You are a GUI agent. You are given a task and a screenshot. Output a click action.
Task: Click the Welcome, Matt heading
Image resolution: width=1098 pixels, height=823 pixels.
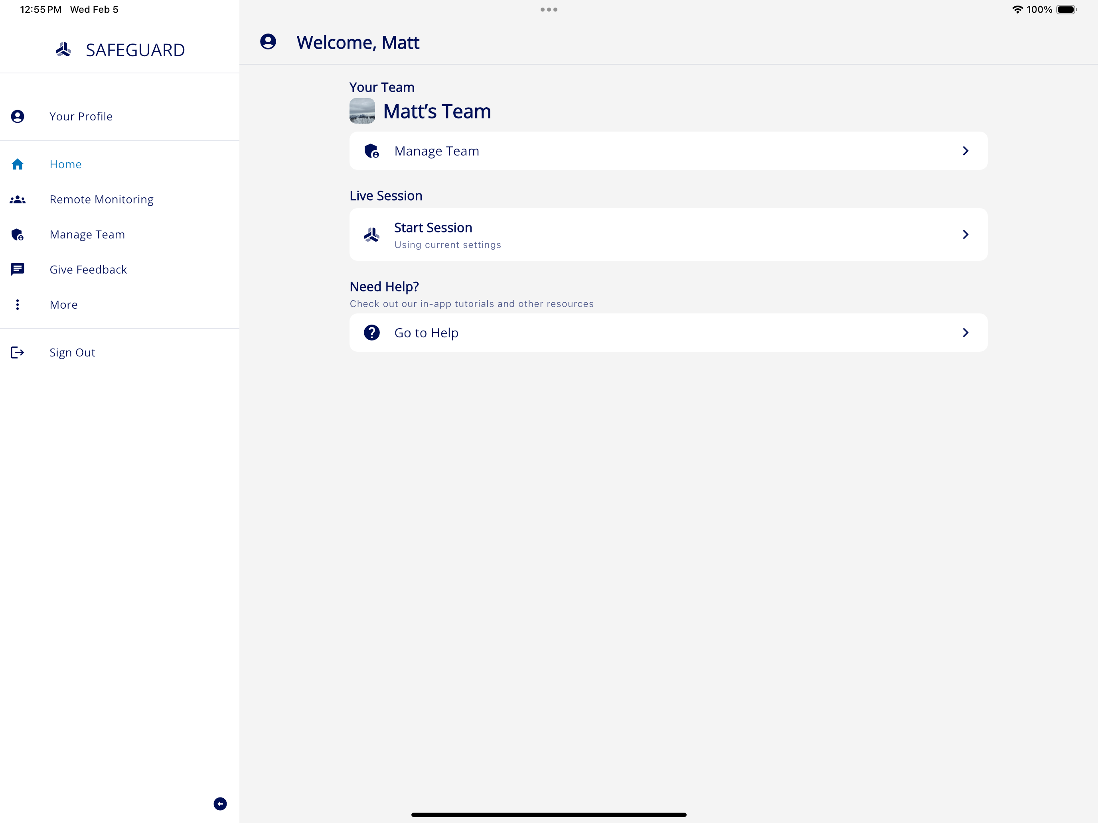click(x=358, y=43)
